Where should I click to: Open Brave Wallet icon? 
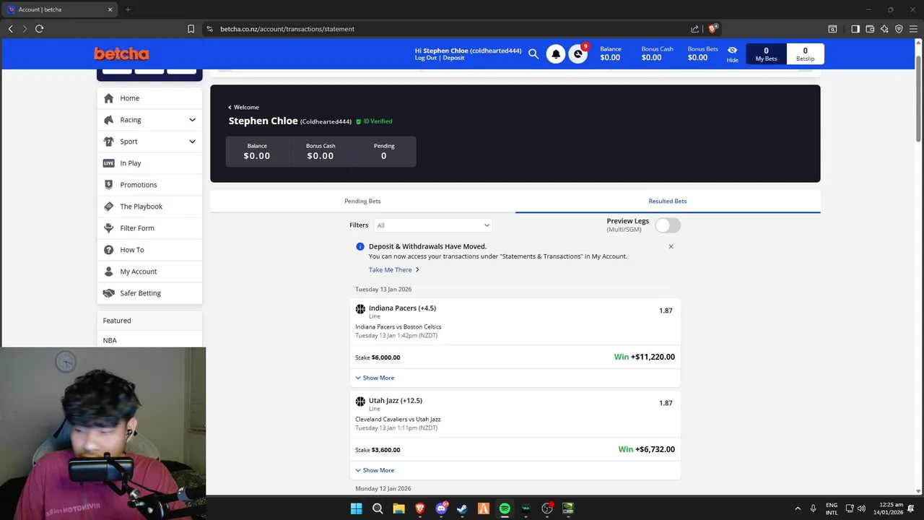click(870, 29)
